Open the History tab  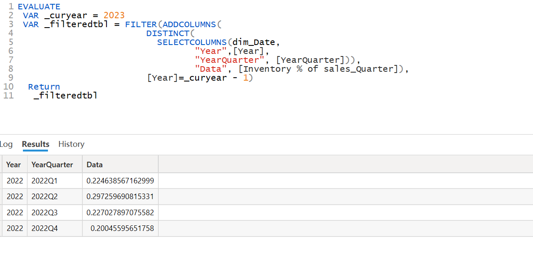click(x=71, y=144)
